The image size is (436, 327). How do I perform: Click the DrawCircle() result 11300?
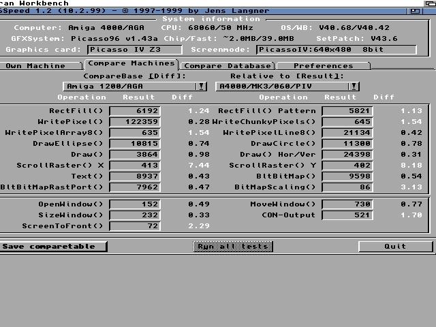click(x=347, y=144)
